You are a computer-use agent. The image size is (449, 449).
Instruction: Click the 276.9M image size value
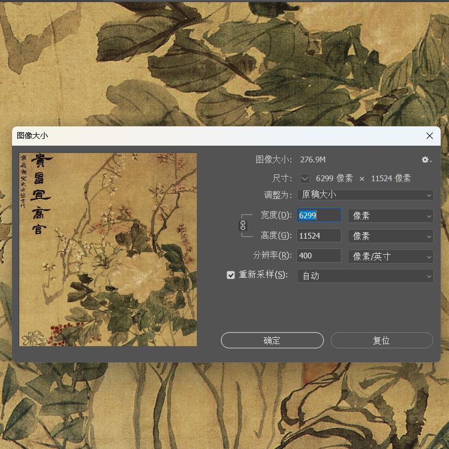313,160
